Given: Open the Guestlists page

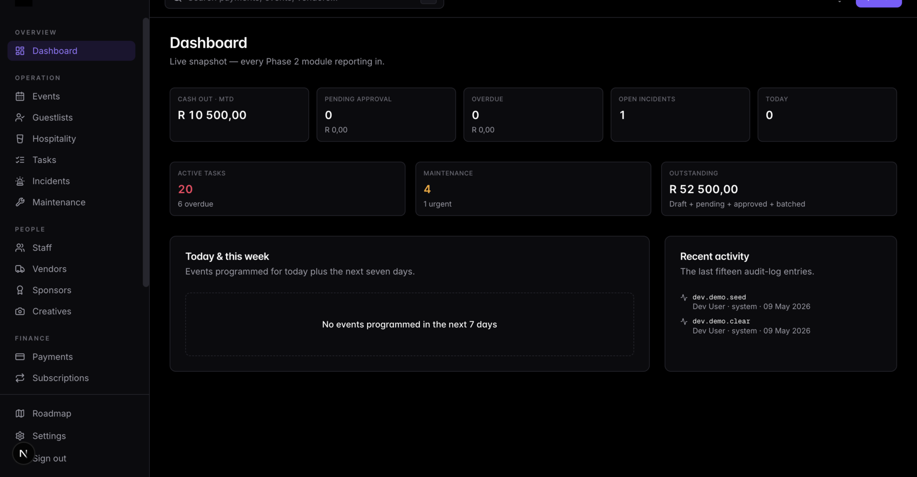Looking at the screenshot, I should point(71,118).
